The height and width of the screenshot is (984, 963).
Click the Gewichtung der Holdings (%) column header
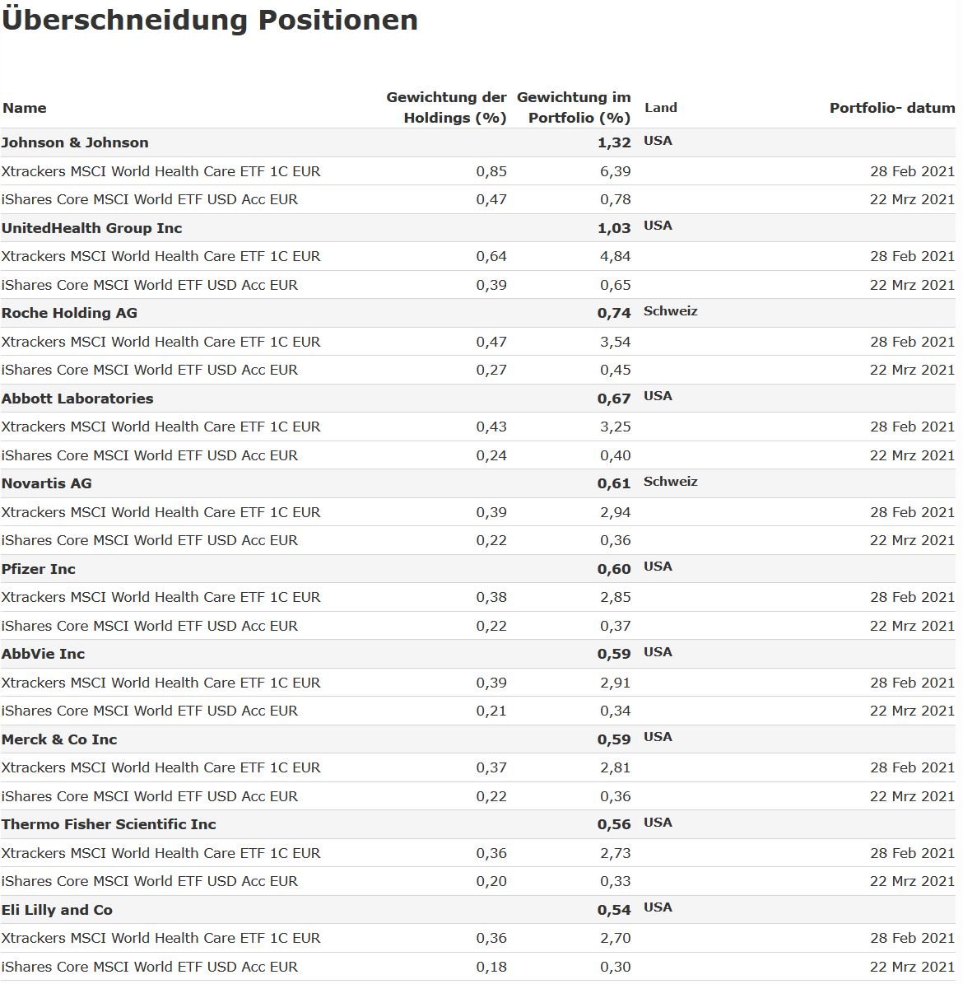[447, 107]
